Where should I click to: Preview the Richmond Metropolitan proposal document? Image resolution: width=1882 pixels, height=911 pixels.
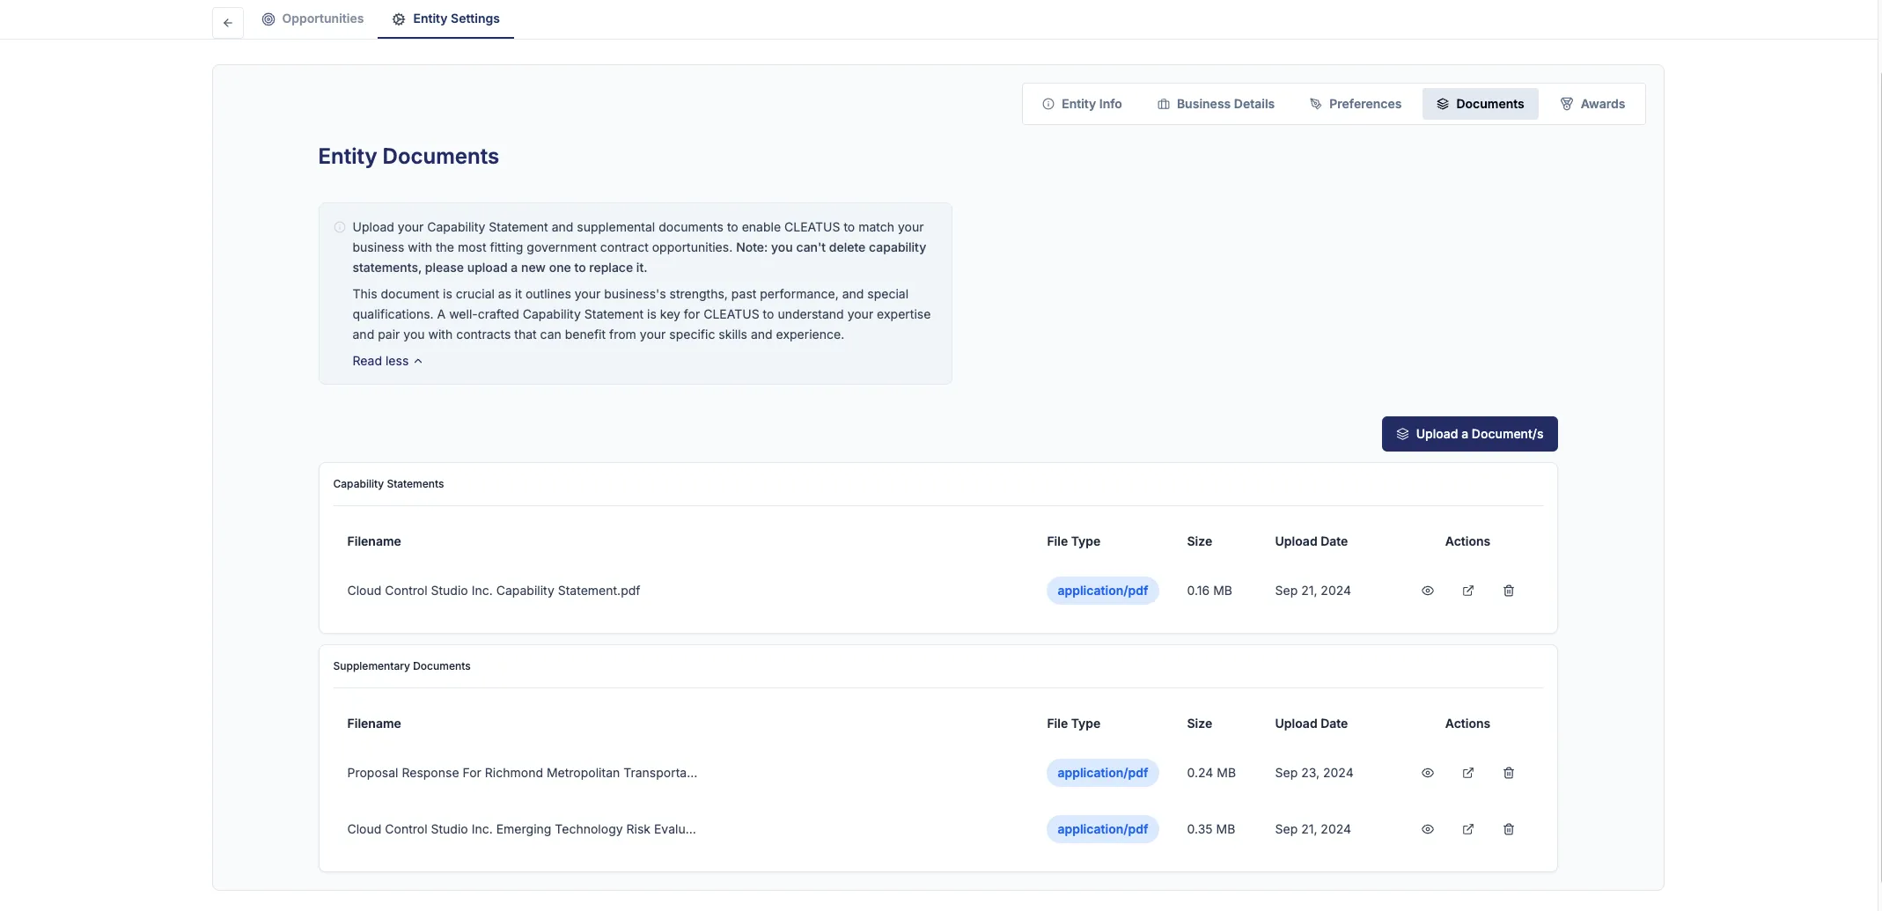point(1428,773)
